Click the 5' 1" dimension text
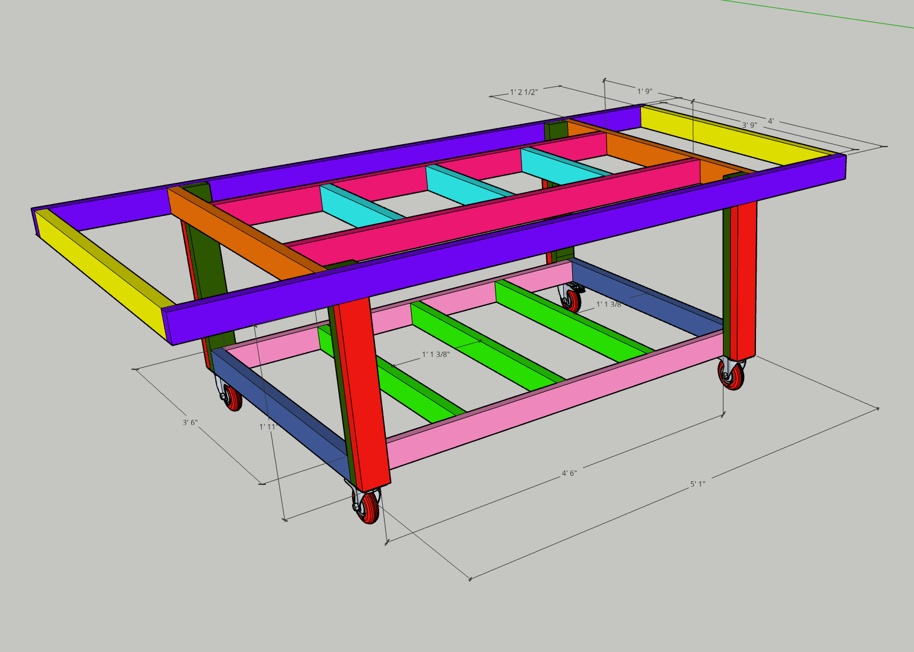Viewport: 914px width, 652px height. [x=696, y=485]
